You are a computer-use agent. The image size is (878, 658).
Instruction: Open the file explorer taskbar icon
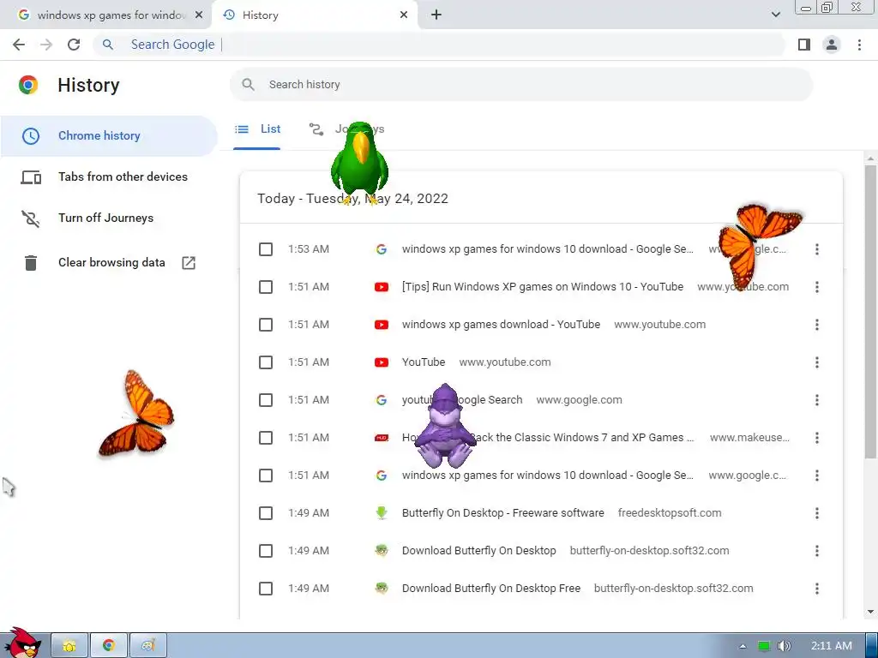[x=69, y=646]
